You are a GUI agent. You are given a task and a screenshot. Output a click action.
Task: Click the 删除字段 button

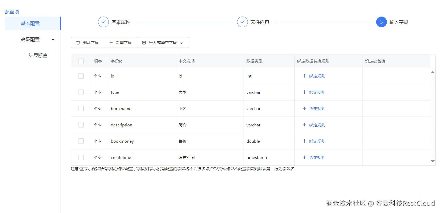(87, 42)
